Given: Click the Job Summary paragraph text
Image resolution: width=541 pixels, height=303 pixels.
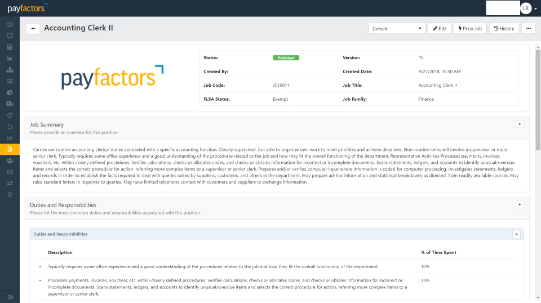Looking at the screenshot, I should tap(276, 166).
